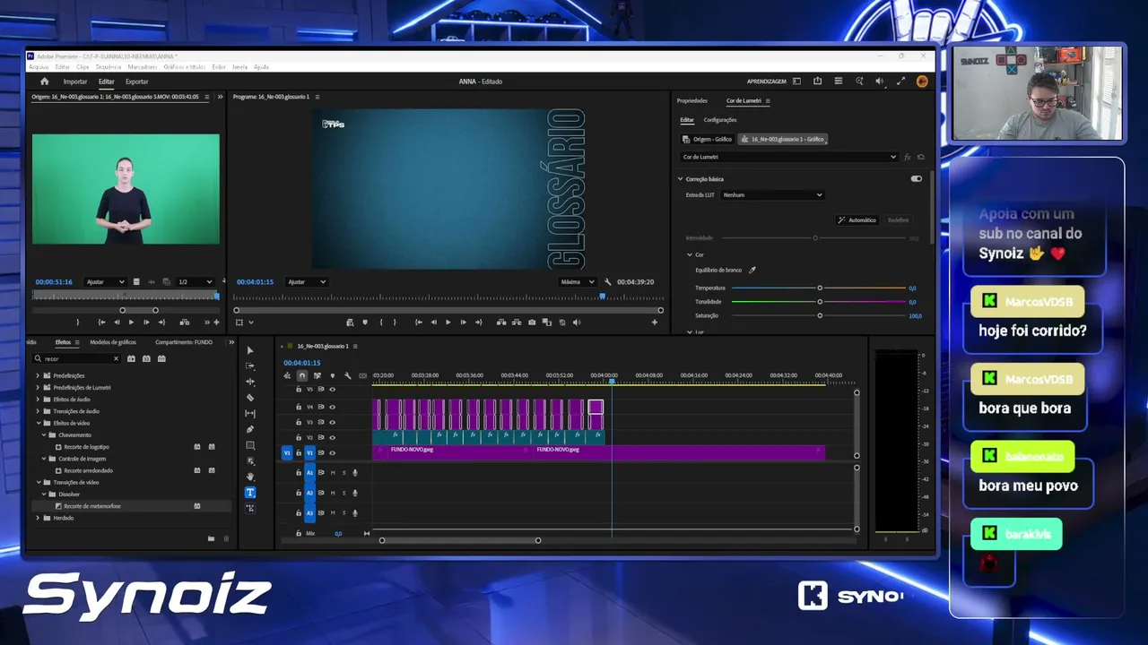Toggle linked selection in timeline

pos(317,375)
